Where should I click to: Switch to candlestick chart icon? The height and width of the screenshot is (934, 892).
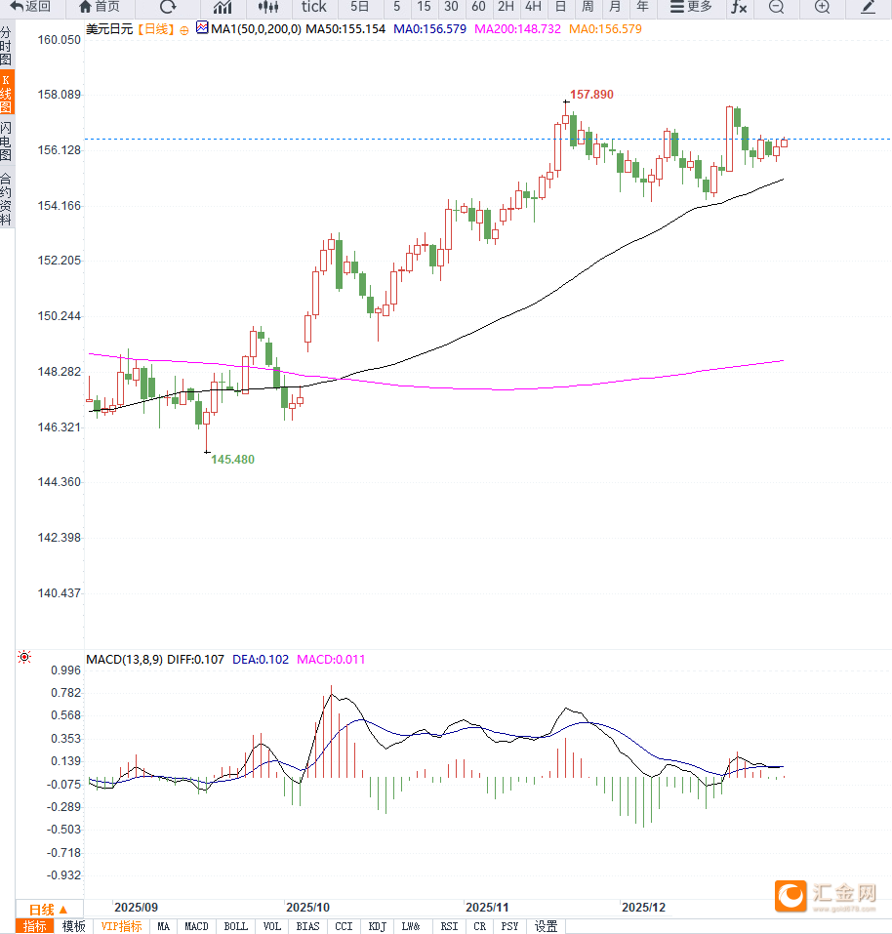(x=268, y=7)
